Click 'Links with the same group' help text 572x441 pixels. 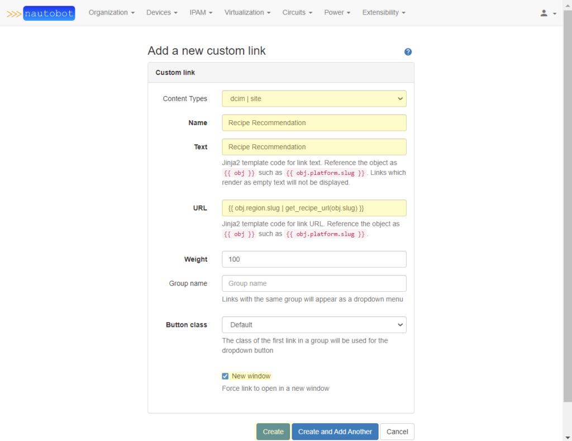312,300
